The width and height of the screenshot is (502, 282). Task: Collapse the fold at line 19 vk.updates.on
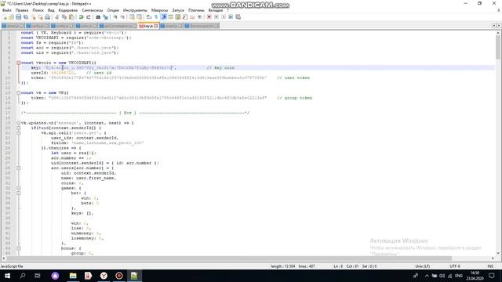[19, 123]
